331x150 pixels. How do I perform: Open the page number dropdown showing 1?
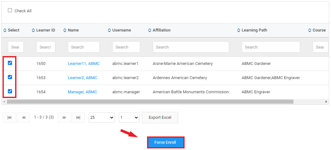pyautogui.click(x=129, y=118)
